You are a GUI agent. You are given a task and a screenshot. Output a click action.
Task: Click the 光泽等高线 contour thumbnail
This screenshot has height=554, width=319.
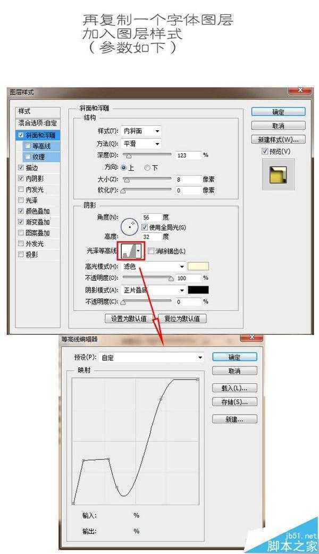(x=128, y=251)
